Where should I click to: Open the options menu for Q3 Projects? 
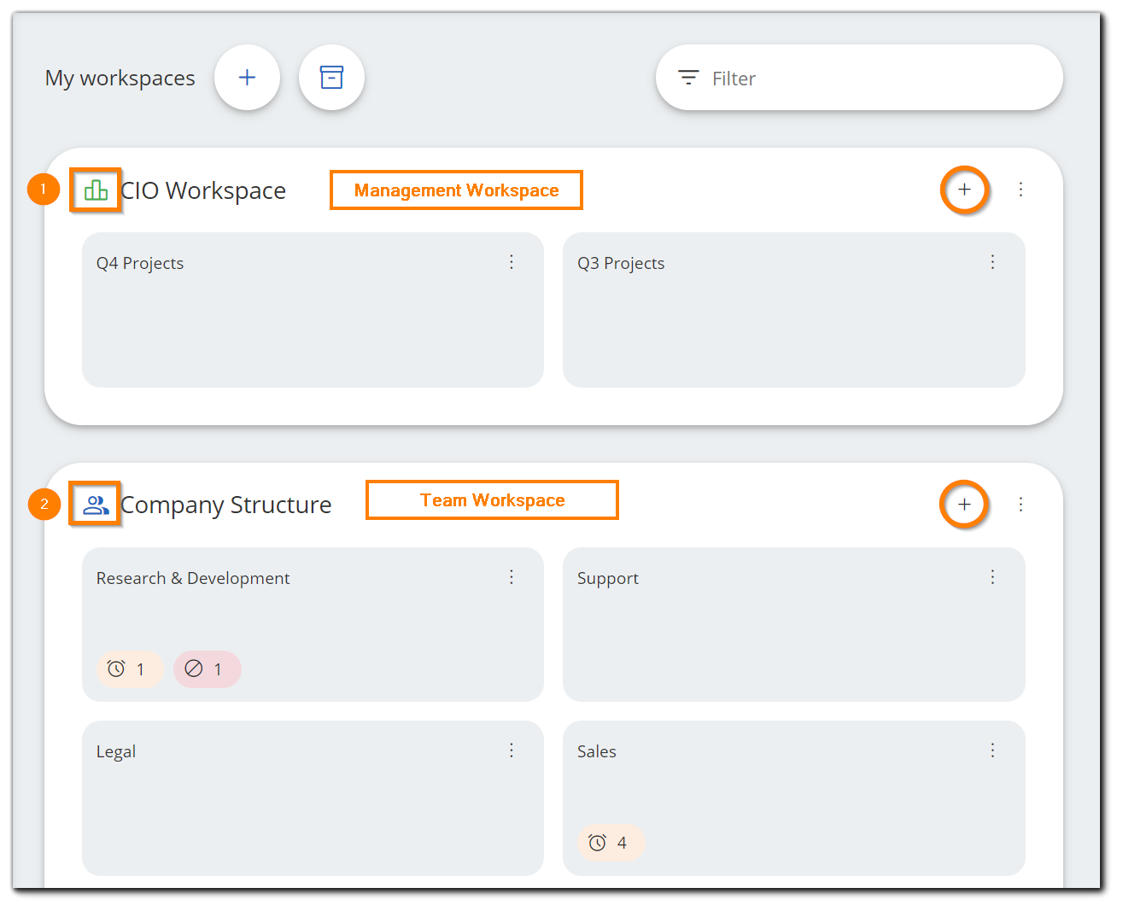992,262
